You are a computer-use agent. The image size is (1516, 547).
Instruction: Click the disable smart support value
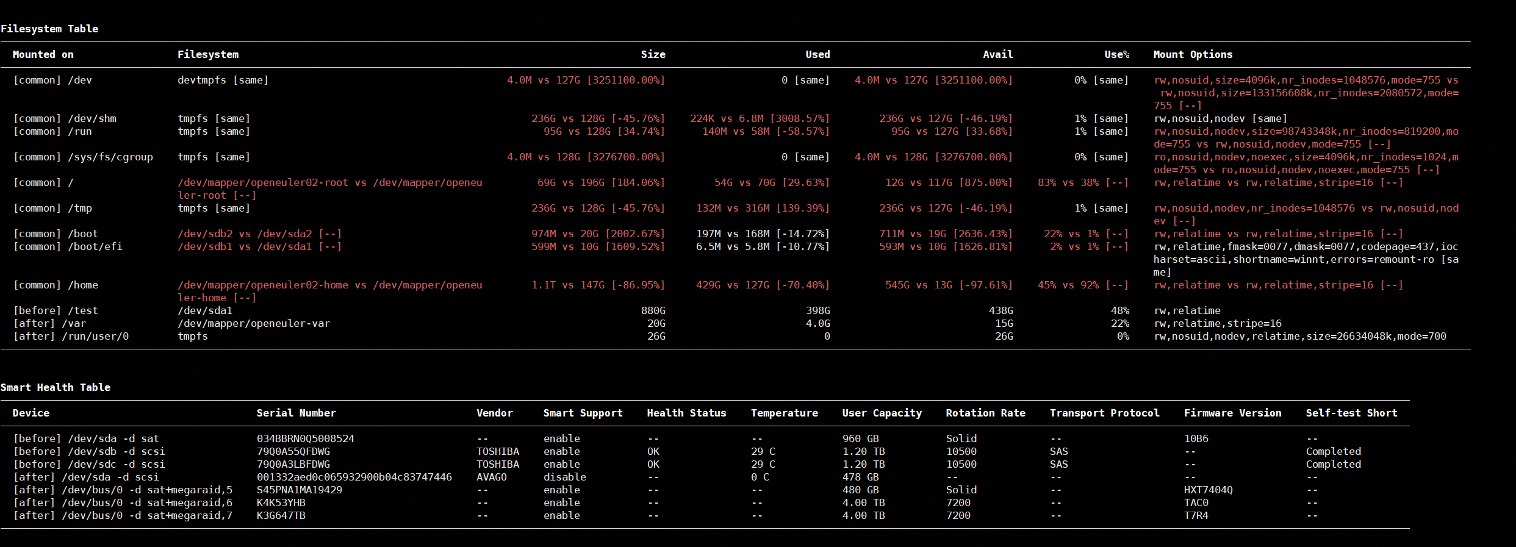tap(565, 477)
